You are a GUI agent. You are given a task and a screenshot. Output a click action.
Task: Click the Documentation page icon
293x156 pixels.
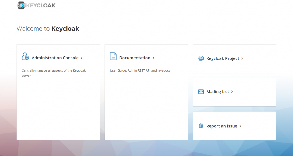tap(113, 56)
